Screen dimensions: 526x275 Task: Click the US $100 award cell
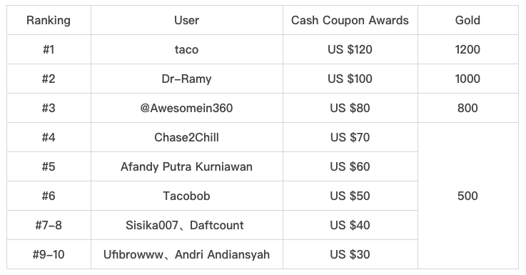(350, 79)
